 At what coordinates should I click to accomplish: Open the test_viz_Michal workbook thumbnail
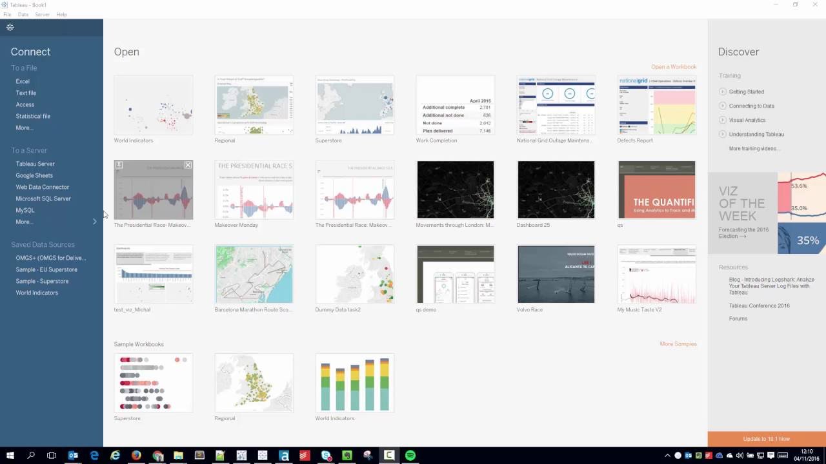click(153, 274)
